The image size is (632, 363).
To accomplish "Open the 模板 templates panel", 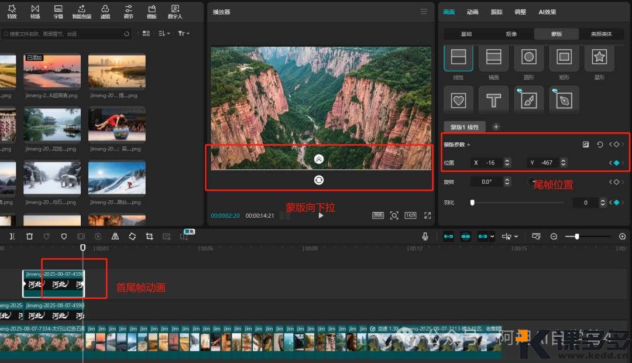I will 152,12.
